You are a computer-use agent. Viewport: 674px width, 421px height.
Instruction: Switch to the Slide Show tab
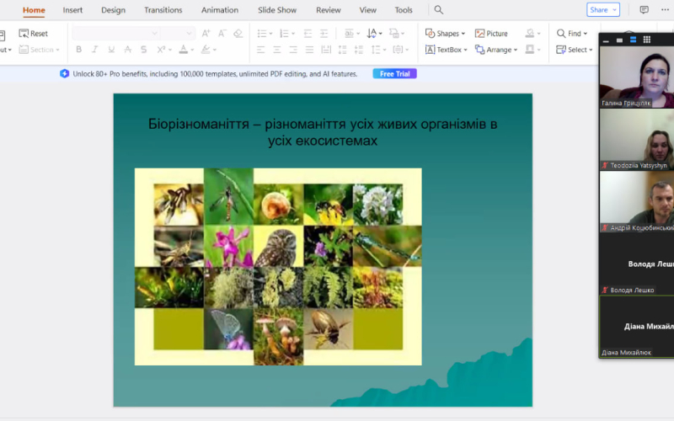click(x=277, y=10)
